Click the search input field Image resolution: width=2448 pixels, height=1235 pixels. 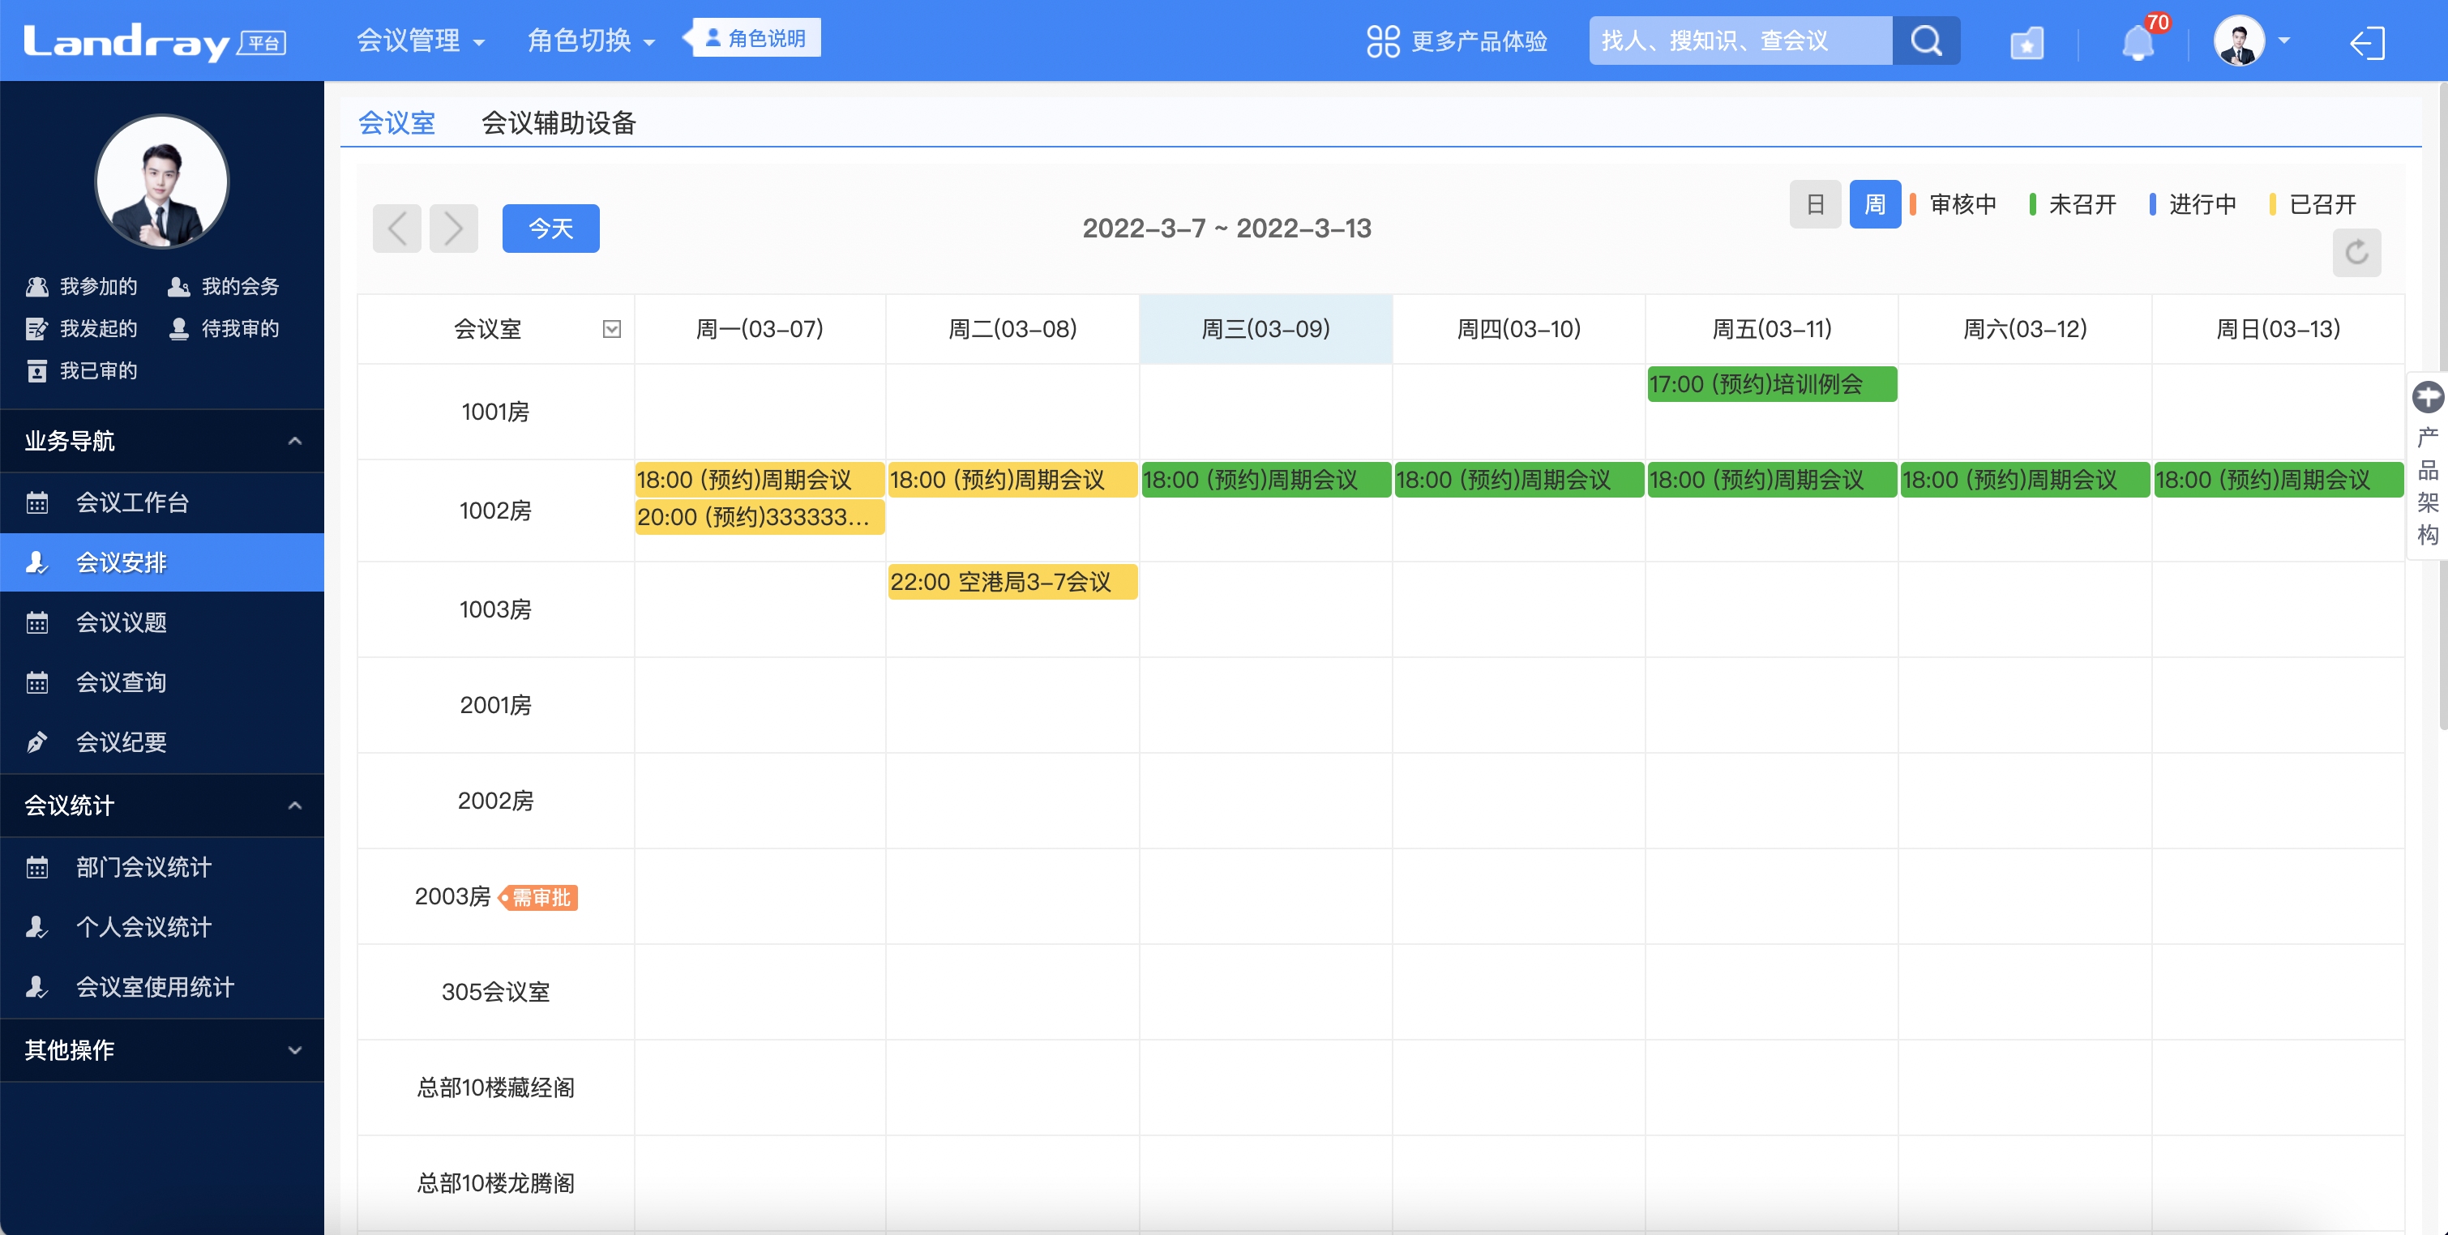(1741, 41)
